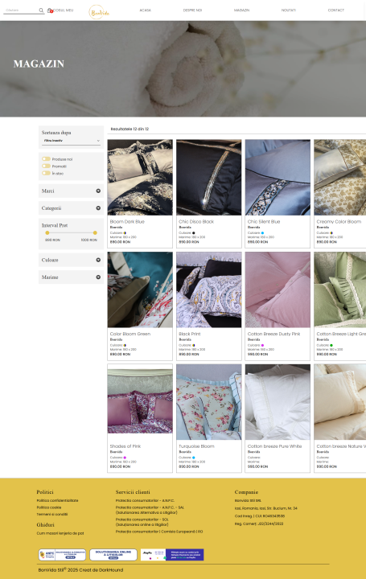Expand the Categorii filter section
366x579 pixels.
tap(71, 208)
